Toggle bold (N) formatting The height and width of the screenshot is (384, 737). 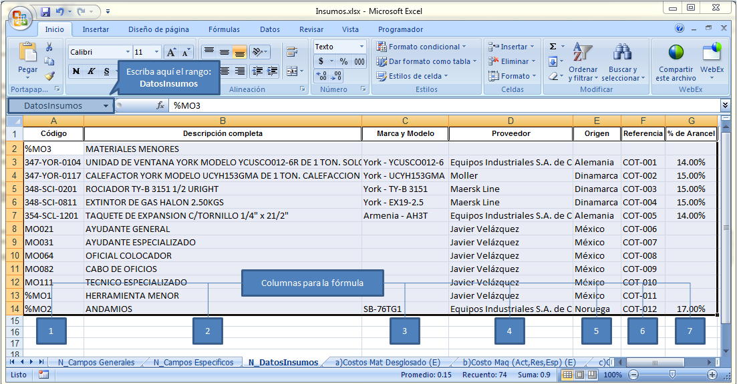(76, 71)
